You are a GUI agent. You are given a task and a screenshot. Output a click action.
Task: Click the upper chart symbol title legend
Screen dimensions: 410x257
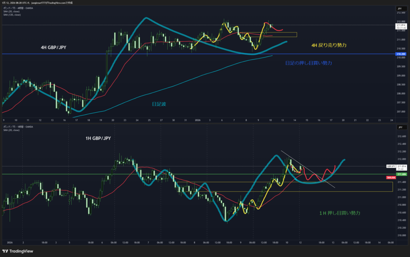click(x=18, y=8)
